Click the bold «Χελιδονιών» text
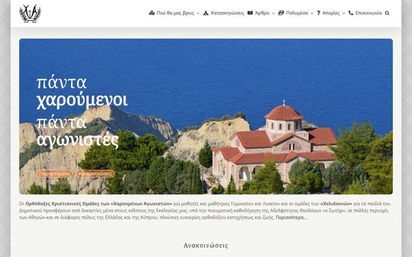Image resolution: width=412 pixels, height=257 pixels. tap(336, 203)
